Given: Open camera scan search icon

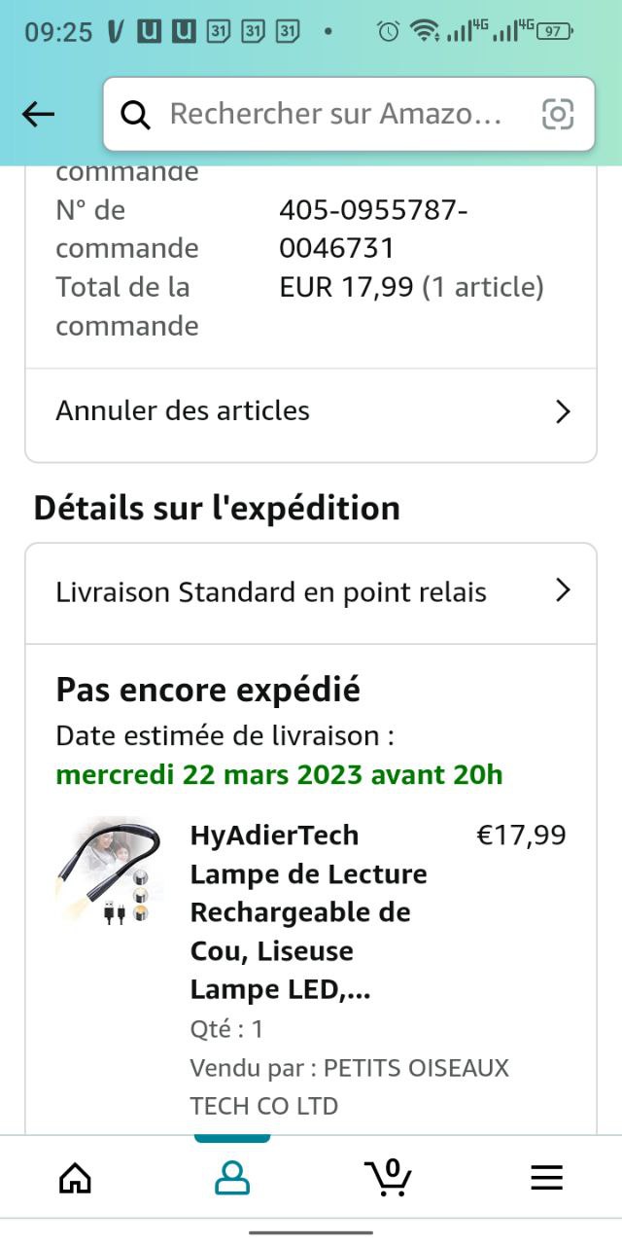Looking at the screenshot, I should 558,115.
